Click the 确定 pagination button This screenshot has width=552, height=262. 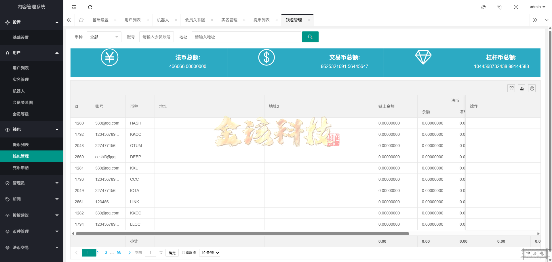click(x=172, y=253)
